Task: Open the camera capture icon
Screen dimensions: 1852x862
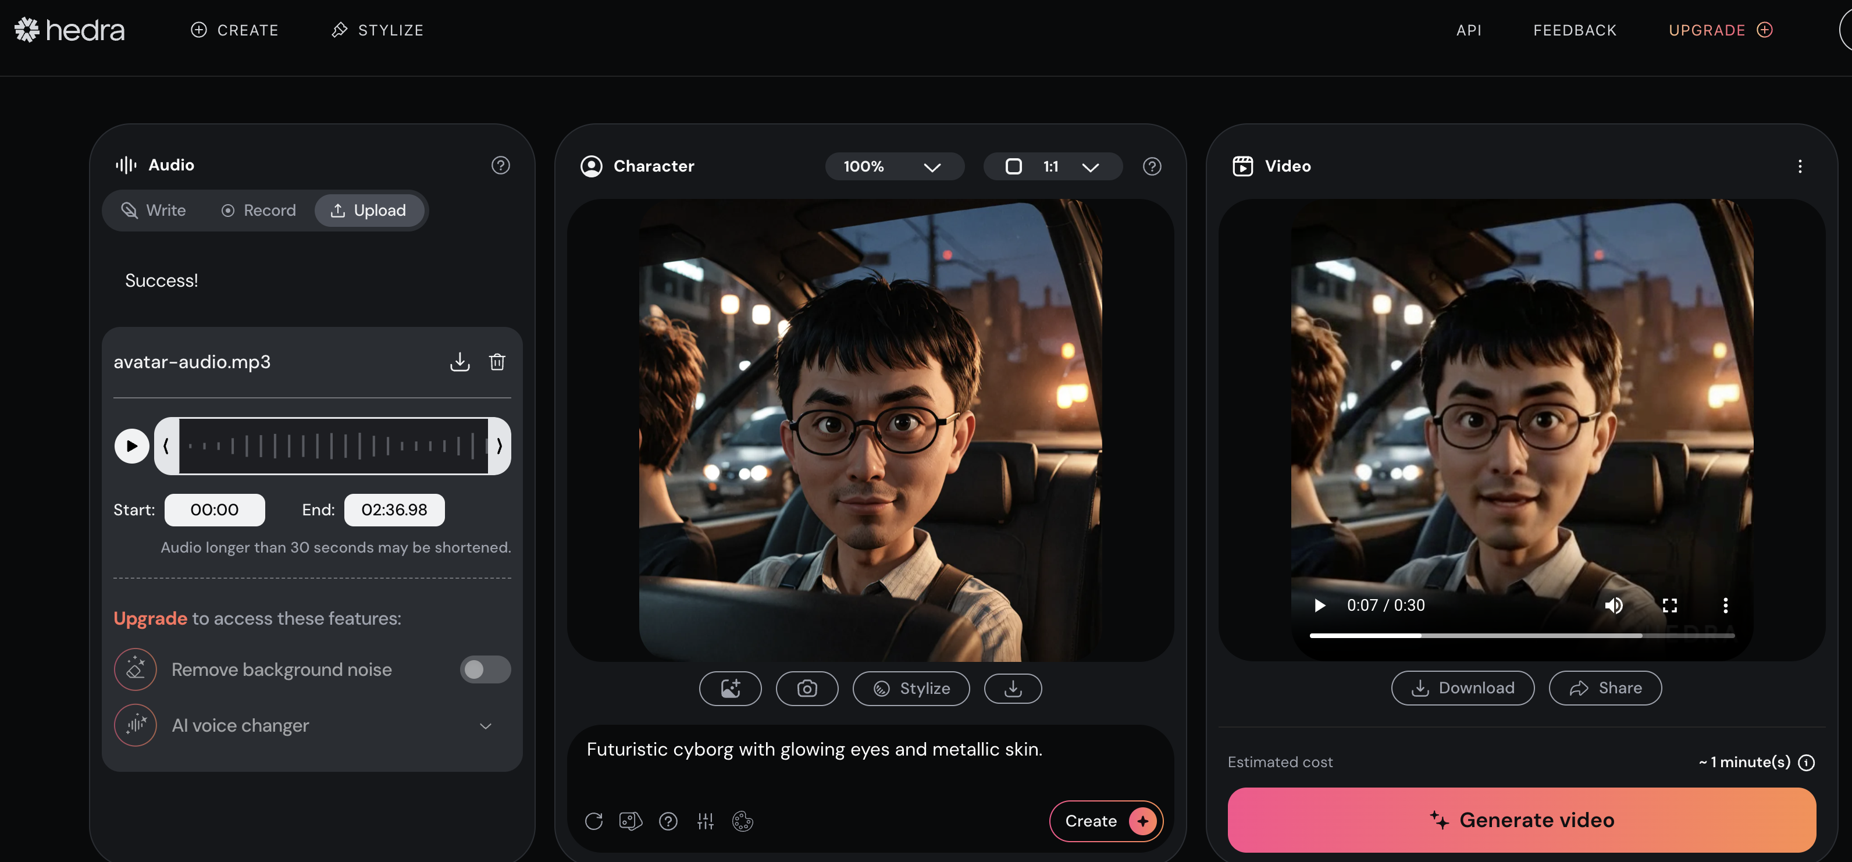Action: [x=807, y=689]
